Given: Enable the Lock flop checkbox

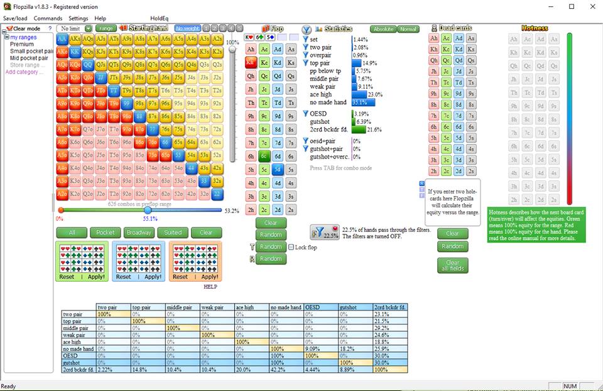Looking at the screenshot, I should [291, 247].
